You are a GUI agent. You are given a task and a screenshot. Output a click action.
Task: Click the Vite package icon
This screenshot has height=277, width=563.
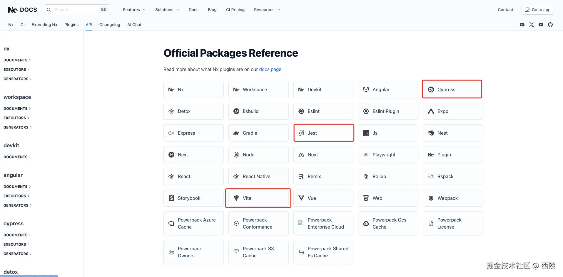click(x=236, y=198)
